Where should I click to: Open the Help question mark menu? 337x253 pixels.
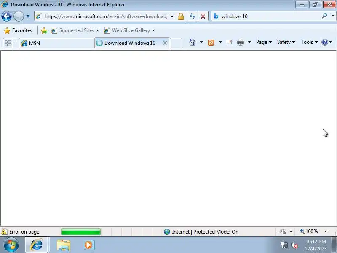327,42
